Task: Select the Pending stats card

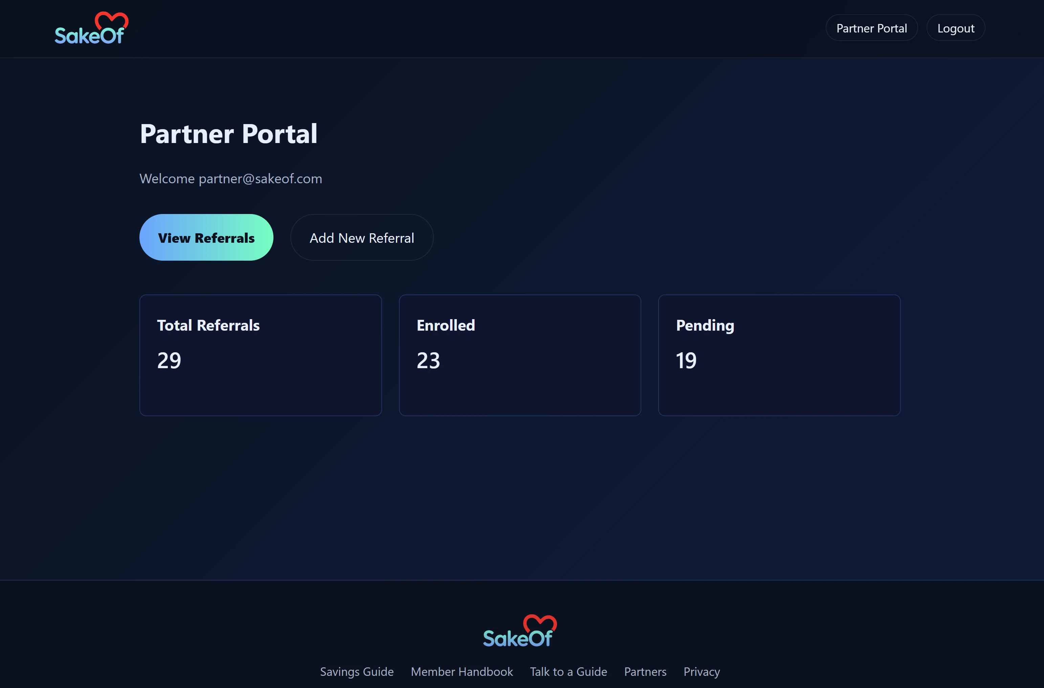Action: point(779,355)
